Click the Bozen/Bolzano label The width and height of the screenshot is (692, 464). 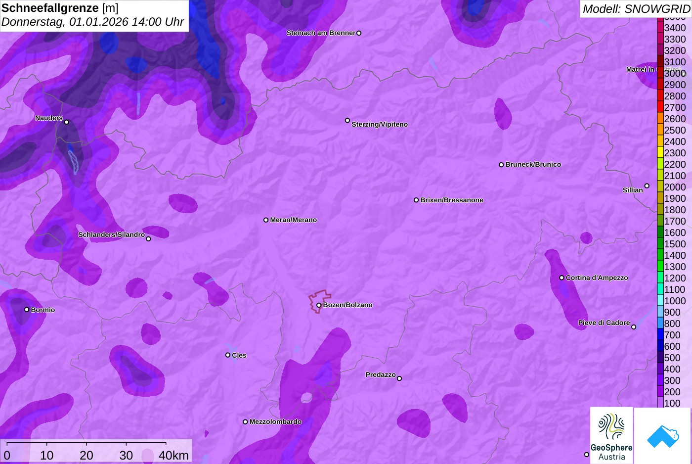[348, 305]
